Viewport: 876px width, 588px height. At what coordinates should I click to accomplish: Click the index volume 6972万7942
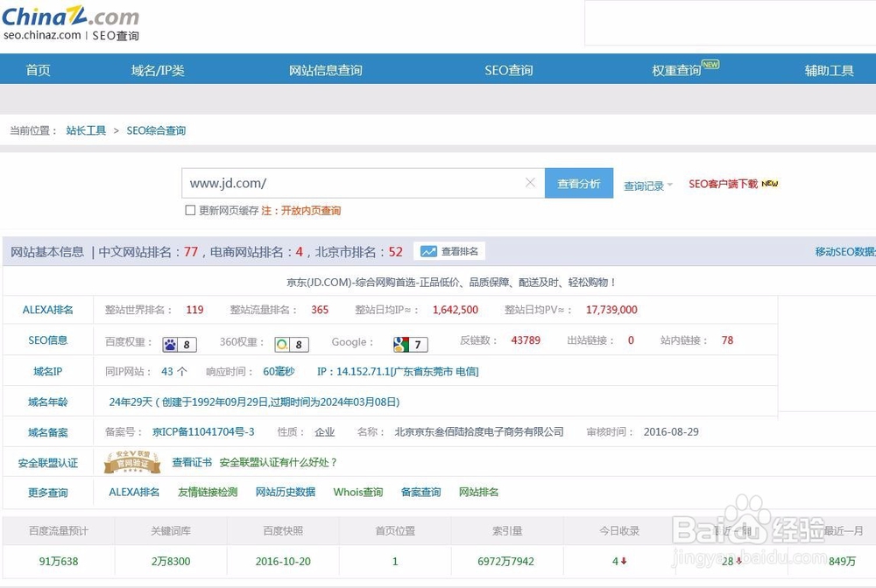click(505, 561)
